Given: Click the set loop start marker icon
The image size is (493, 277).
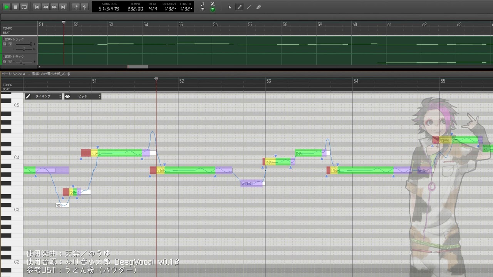Looking at the screenshot, I should click(x=76, y=7).
